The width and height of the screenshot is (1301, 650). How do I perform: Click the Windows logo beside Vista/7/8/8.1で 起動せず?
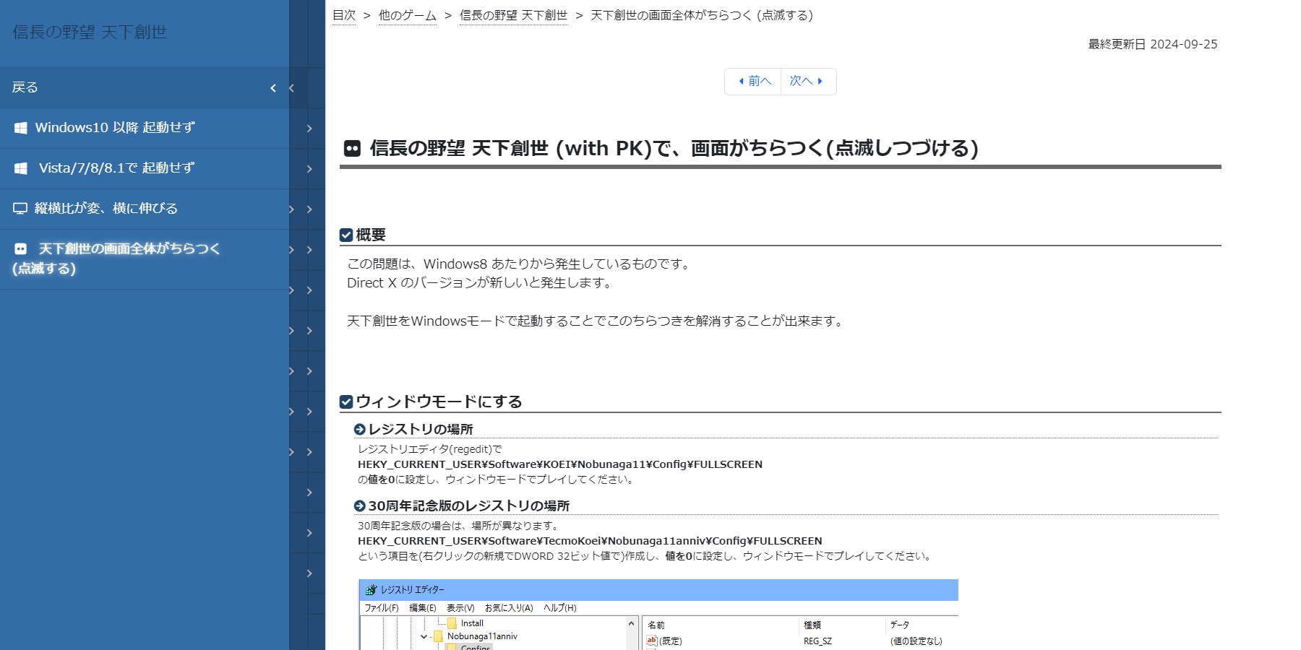click(21, 168)
